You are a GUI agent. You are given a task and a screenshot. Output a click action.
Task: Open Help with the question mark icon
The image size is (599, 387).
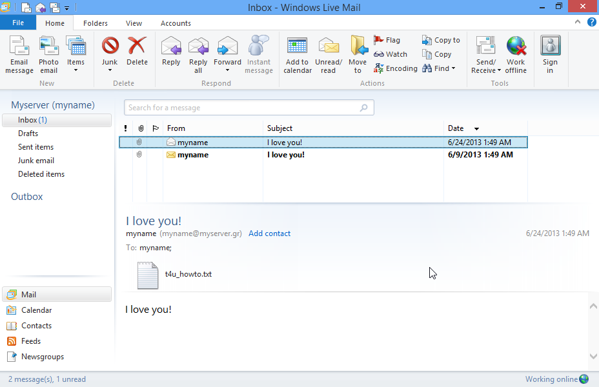point(591,22)
